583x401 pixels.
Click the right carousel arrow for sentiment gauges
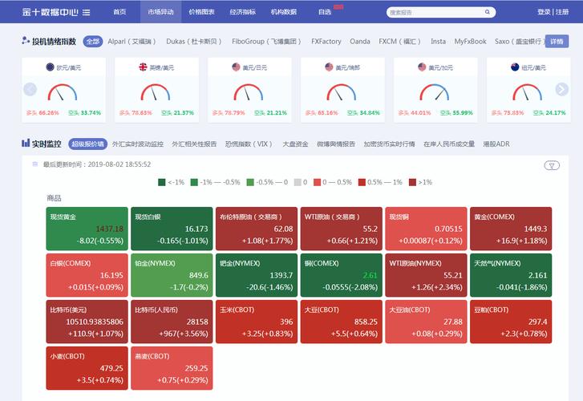coord(561,89)
